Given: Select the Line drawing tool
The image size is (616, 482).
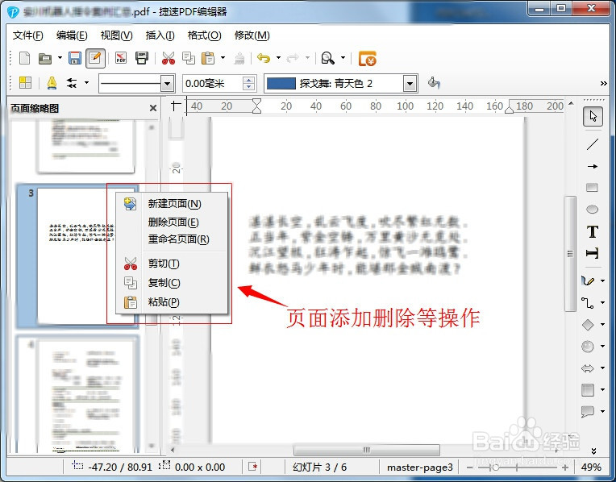Looking at the screenshot, I should [x=593, y=144].
